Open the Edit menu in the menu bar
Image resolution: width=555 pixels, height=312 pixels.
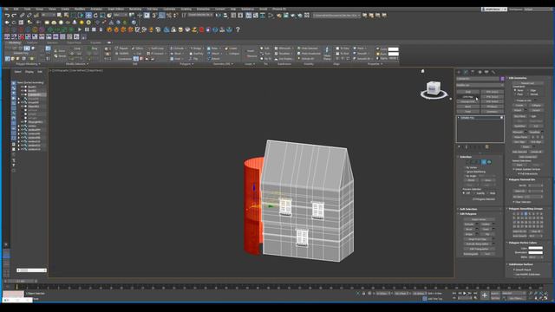(16, 9)
